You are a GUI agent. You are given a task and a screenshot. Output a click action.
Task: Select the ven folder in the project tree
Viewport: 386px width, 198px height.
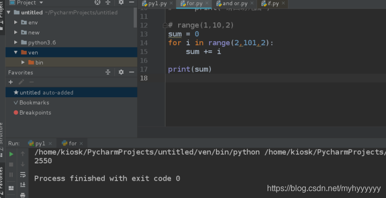(x=71, y=52)
